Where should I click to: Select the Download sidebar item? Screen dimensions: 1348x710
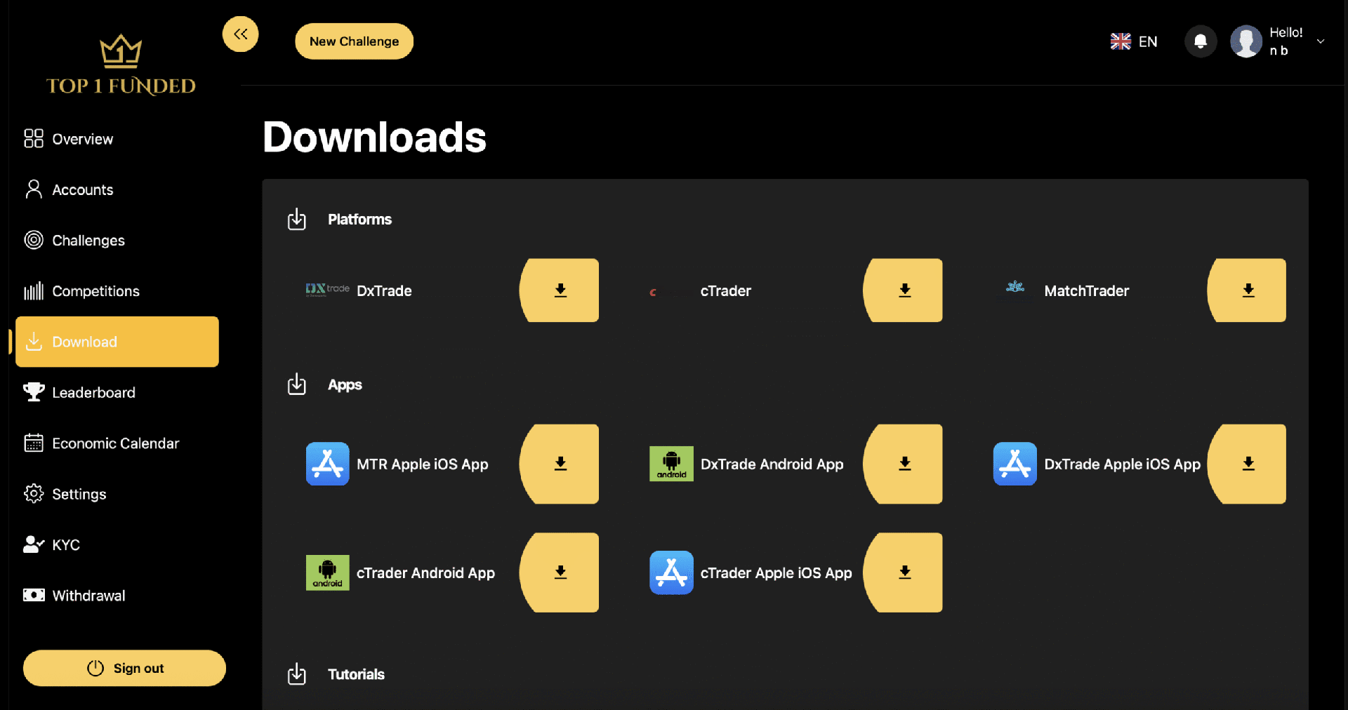[x=117, y=342]
